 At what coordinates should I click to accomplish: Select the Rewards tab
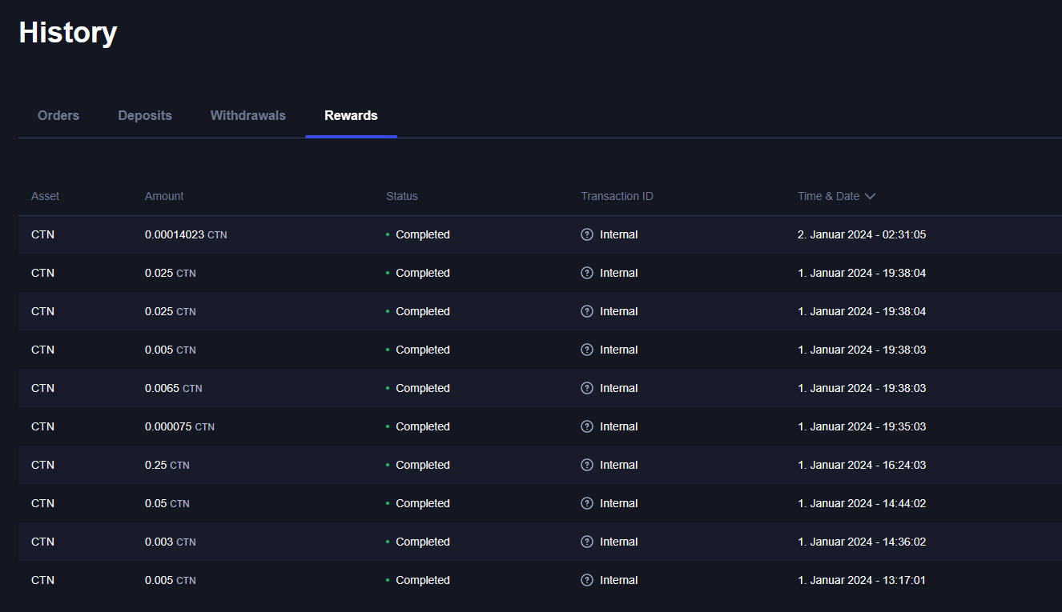click(x=351, y=115)
